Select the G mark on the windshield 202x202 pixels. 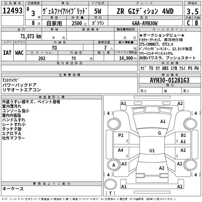(x=160, y=133)
